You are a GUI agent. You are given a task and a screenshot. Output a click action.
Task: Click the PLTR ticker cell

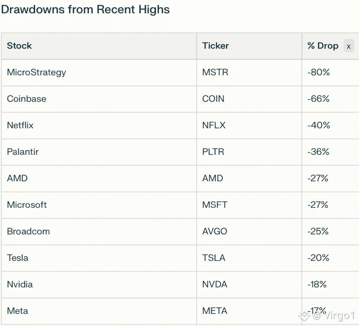pos(249,152)
